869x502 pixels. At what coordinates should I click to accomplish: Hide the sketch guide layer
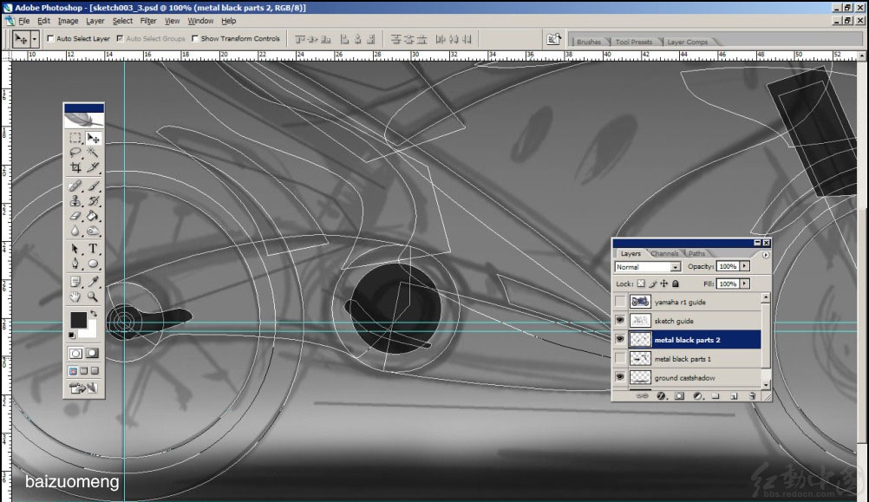click(x=619, y=321)
